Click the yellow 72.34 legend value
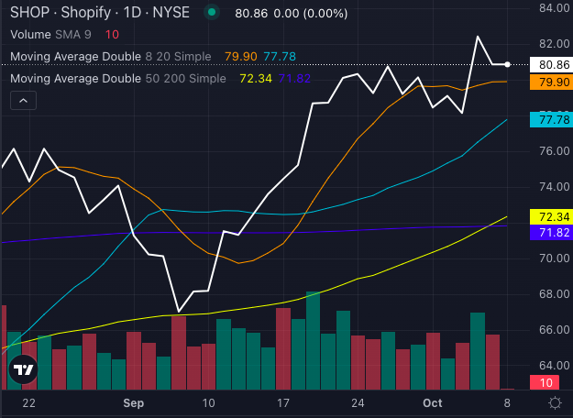 pos(256,79)
